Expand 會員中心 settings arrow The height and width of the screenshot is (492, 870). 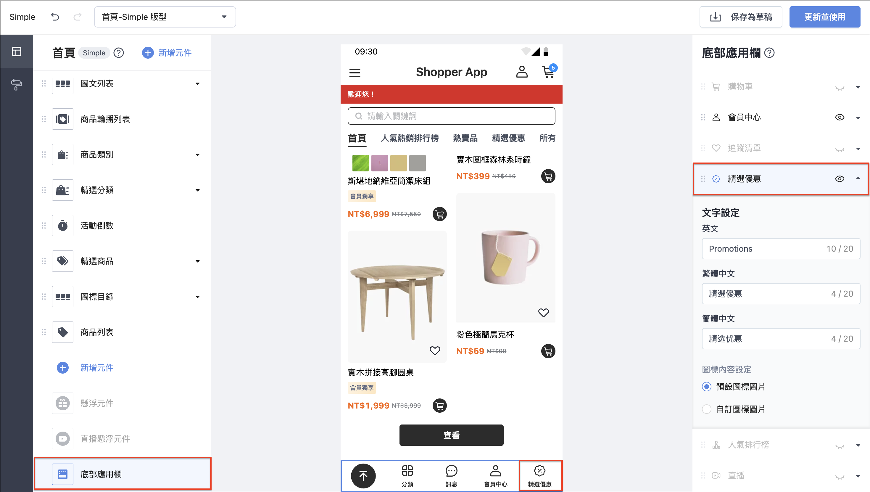coord(858,118)
